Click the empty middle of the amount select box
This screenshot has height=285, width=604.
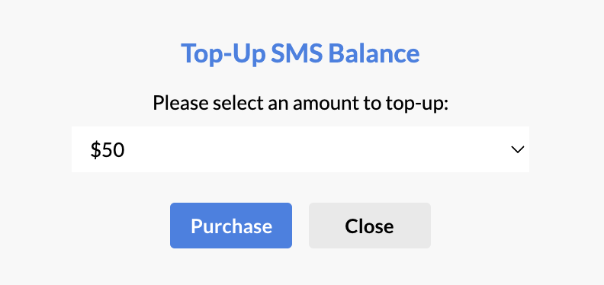point(300,149)
